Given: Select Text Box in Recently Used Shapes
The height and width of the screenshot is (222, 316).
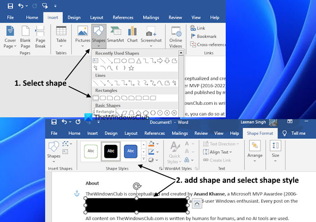Looking at the screenshot, I should 95,60.
